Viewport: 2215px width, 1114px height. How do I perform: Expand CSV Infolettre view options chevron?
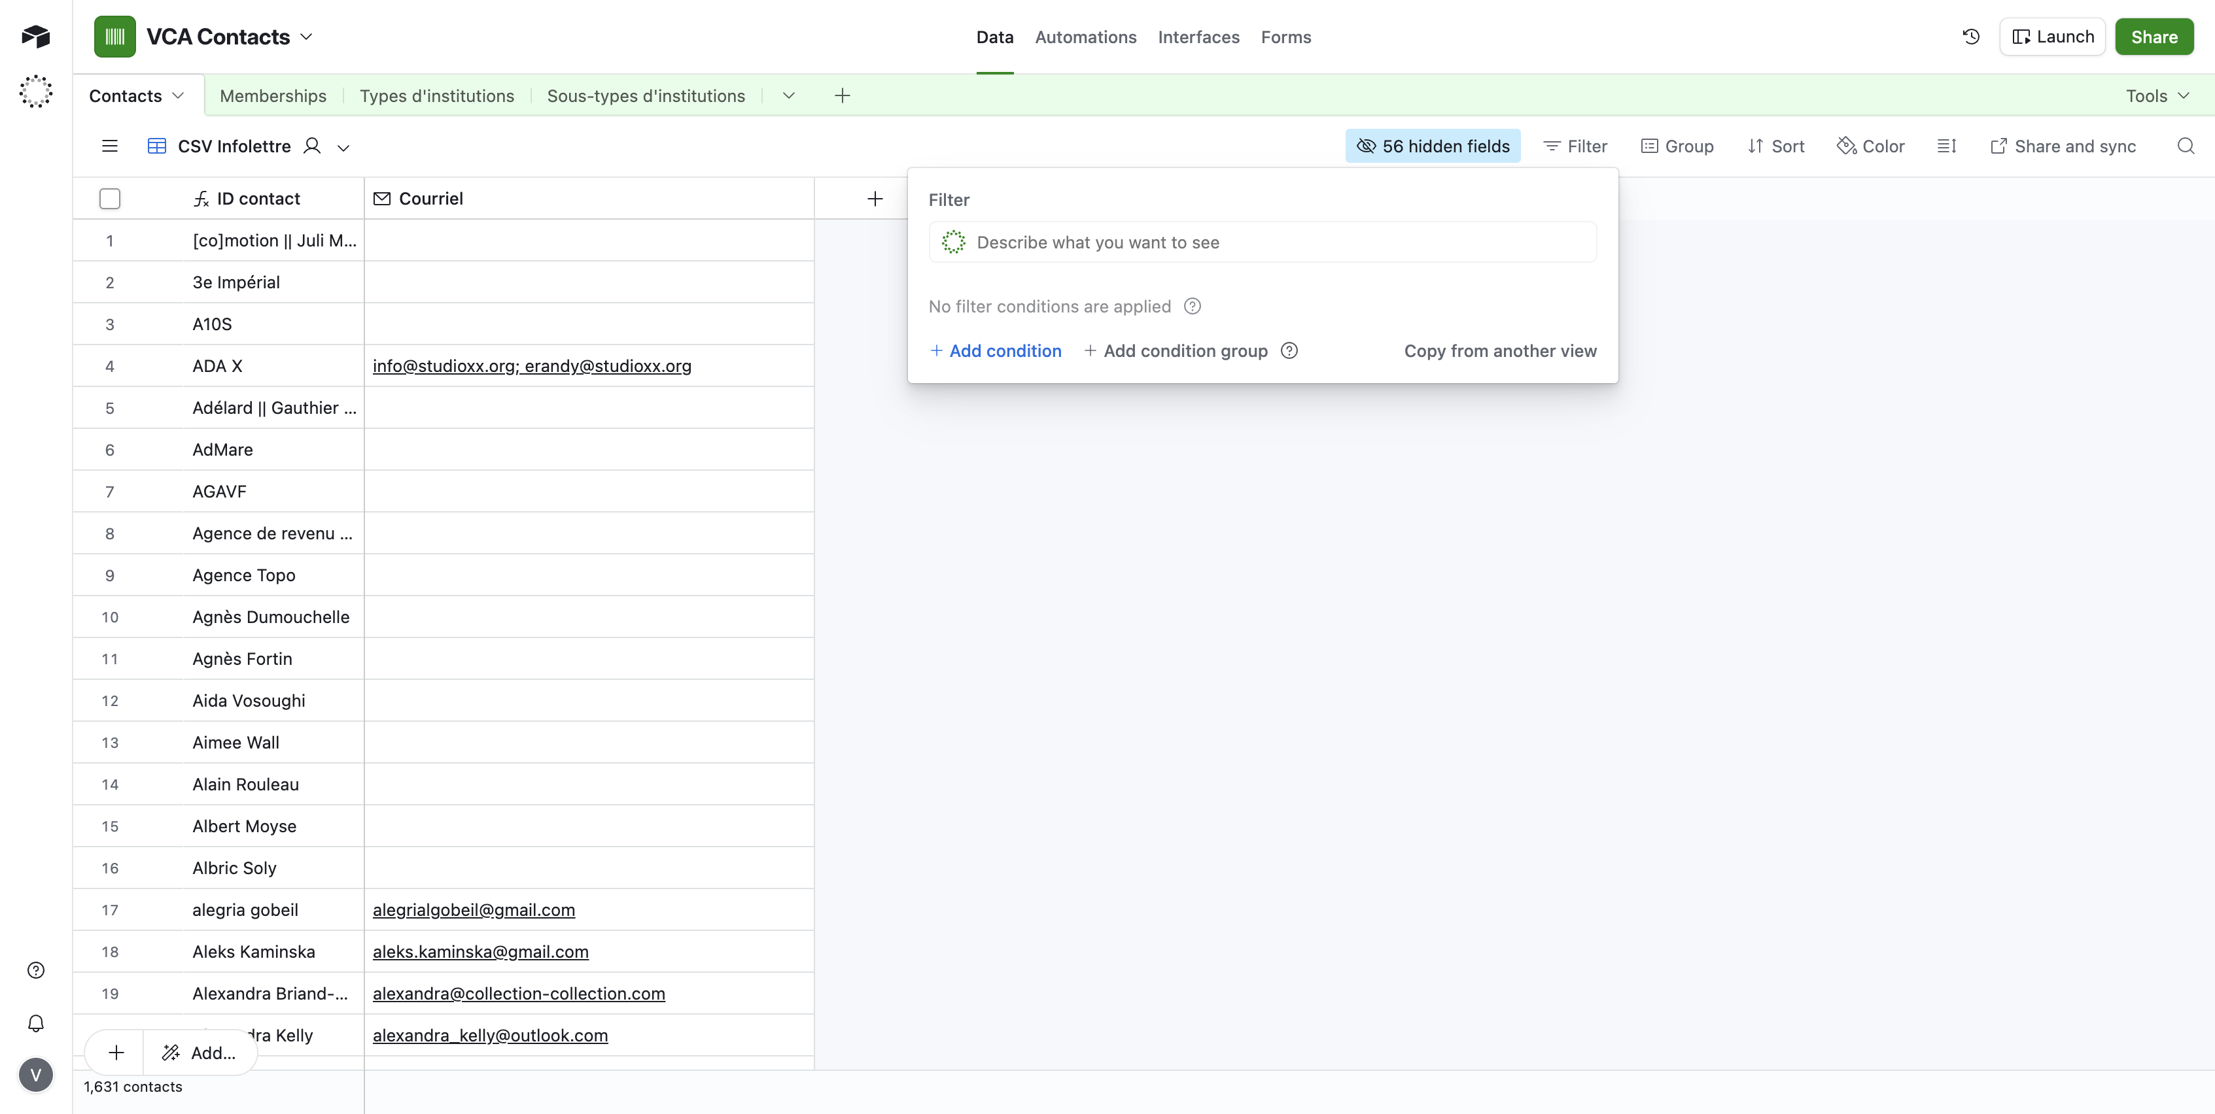tap(343, 147)
